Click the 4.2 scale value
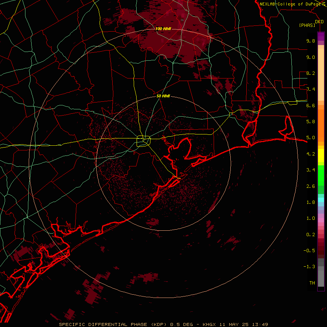327x327 pixels. tap(311, 154)
